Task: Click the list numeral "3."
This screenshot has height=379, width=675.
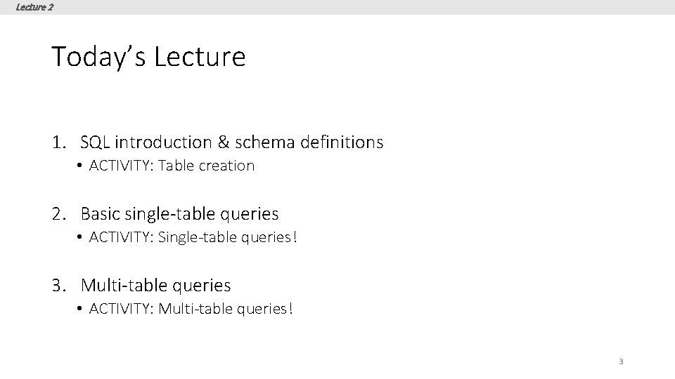Action: click(59, 285)
